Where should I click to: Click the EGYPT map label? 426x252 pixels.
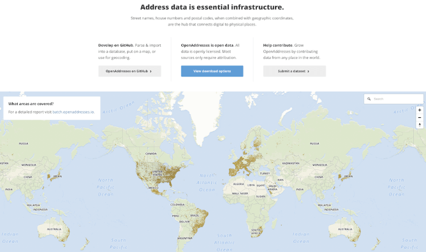point(260,186)
